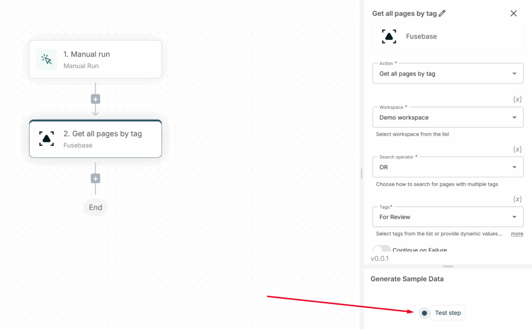Viewport: 532px width, 329px height.
Task: Open the Search operator dropdown
Action: [x=447, y=167]
